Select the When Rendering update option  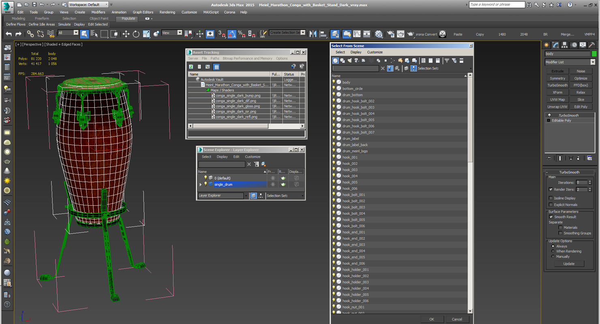tap(553, 251)
